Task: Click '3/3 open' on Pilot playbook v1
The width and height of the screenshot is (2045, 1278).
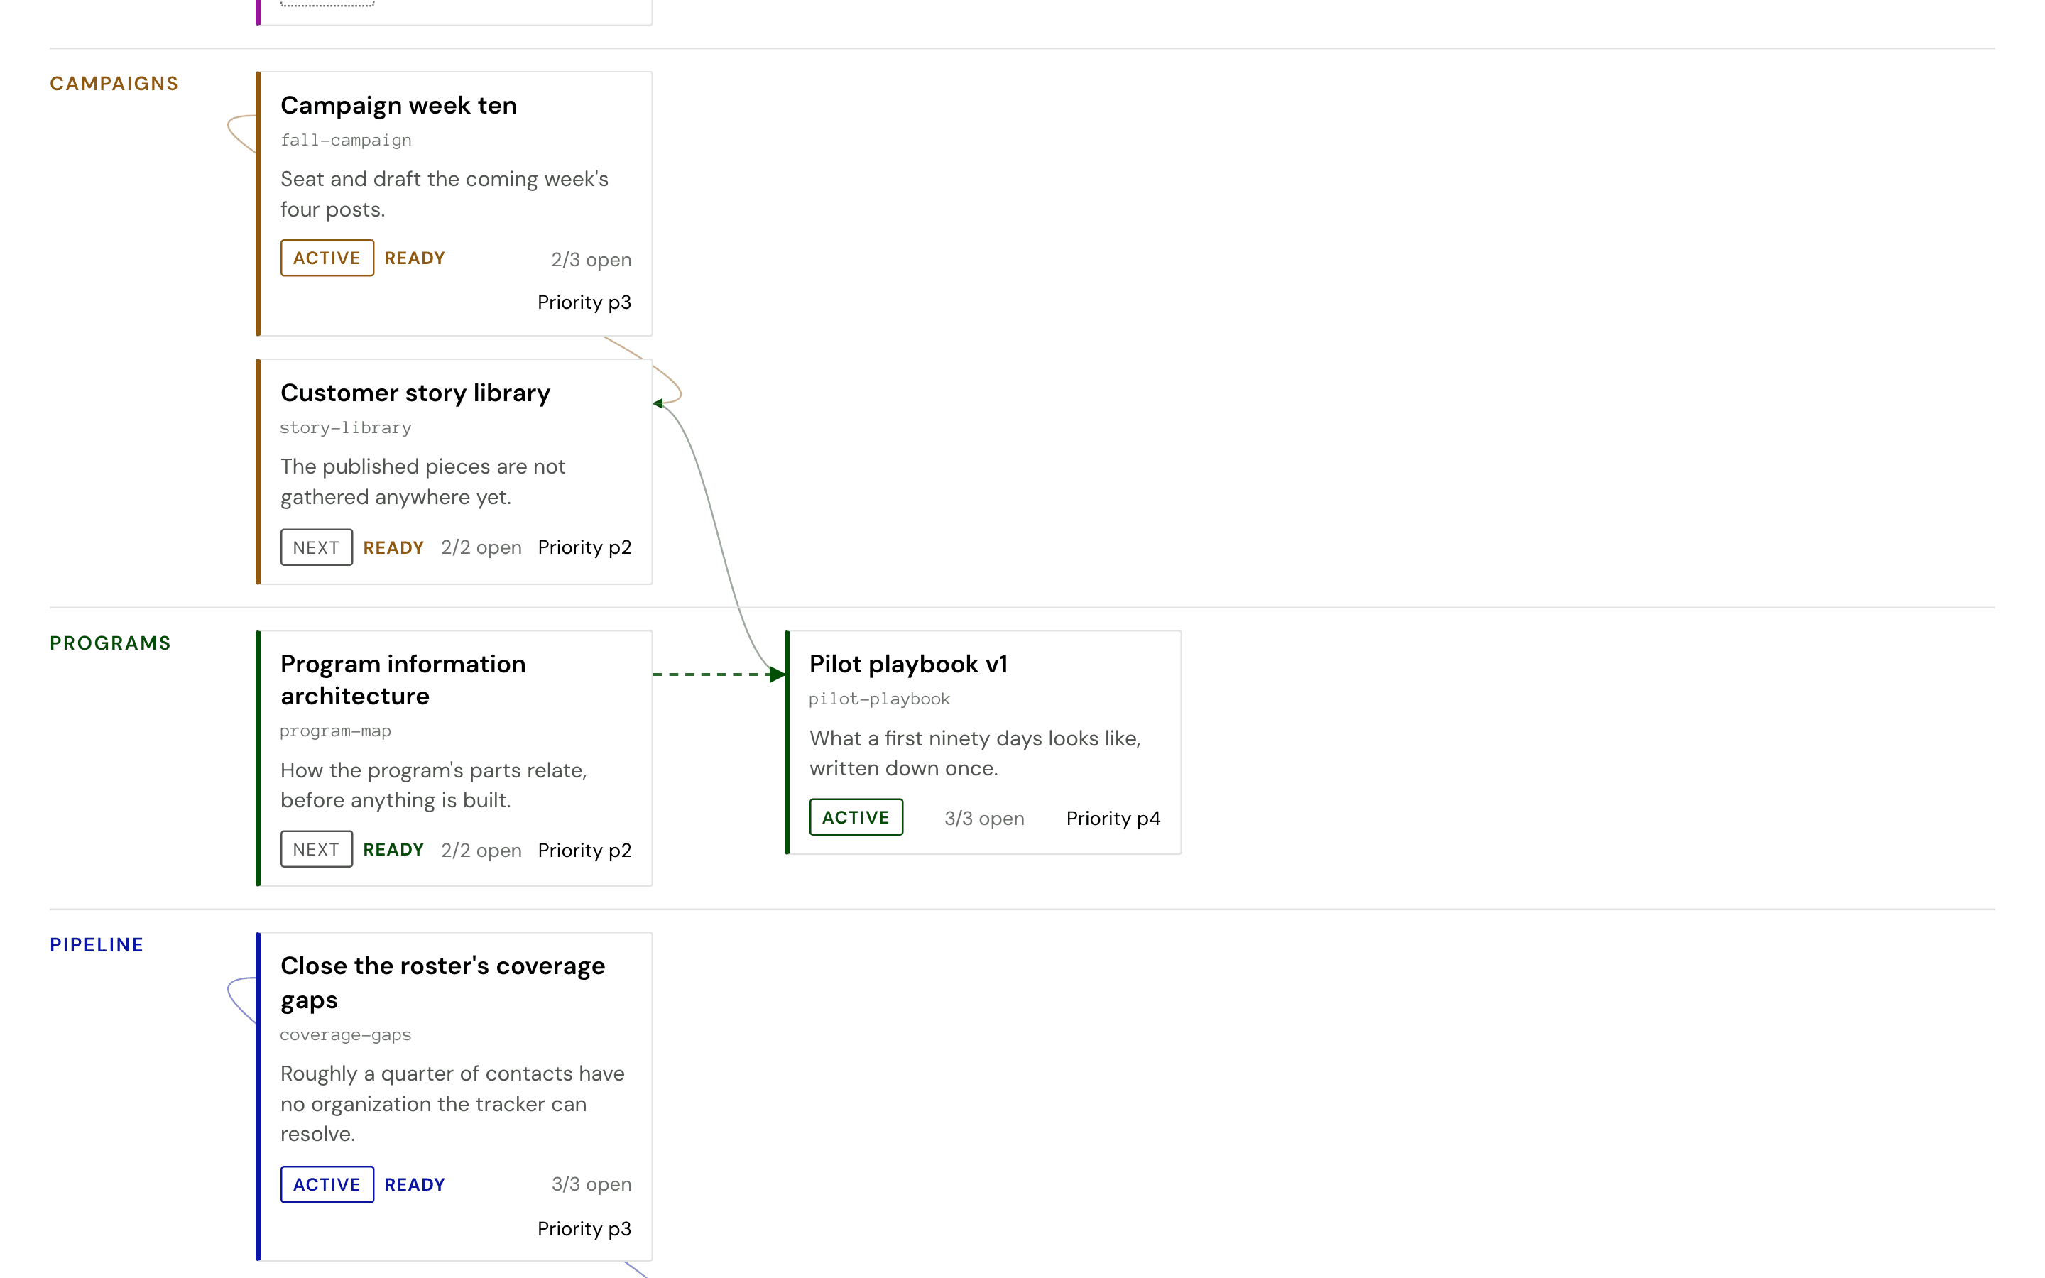Action: (983, 818)
